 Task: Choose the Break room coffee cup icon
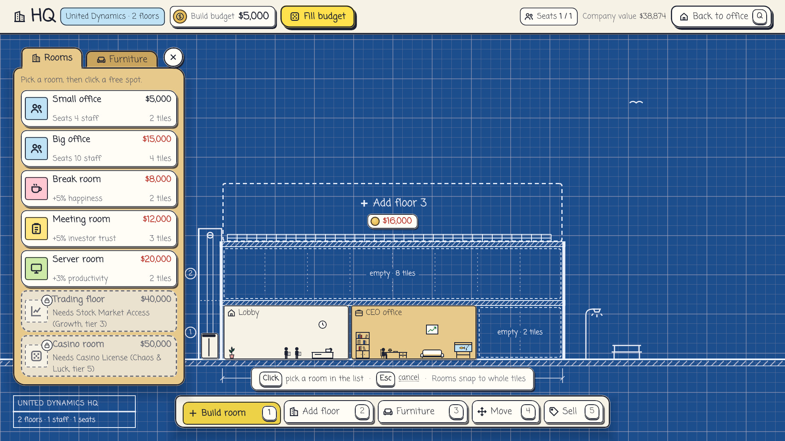click(x=36, y=189)
